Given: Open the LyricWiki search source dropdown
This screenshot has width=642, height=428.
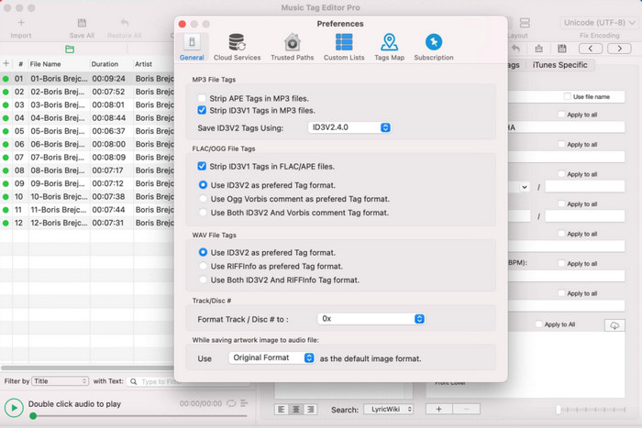Looking at the screenshot, I should tap(389, 409).
